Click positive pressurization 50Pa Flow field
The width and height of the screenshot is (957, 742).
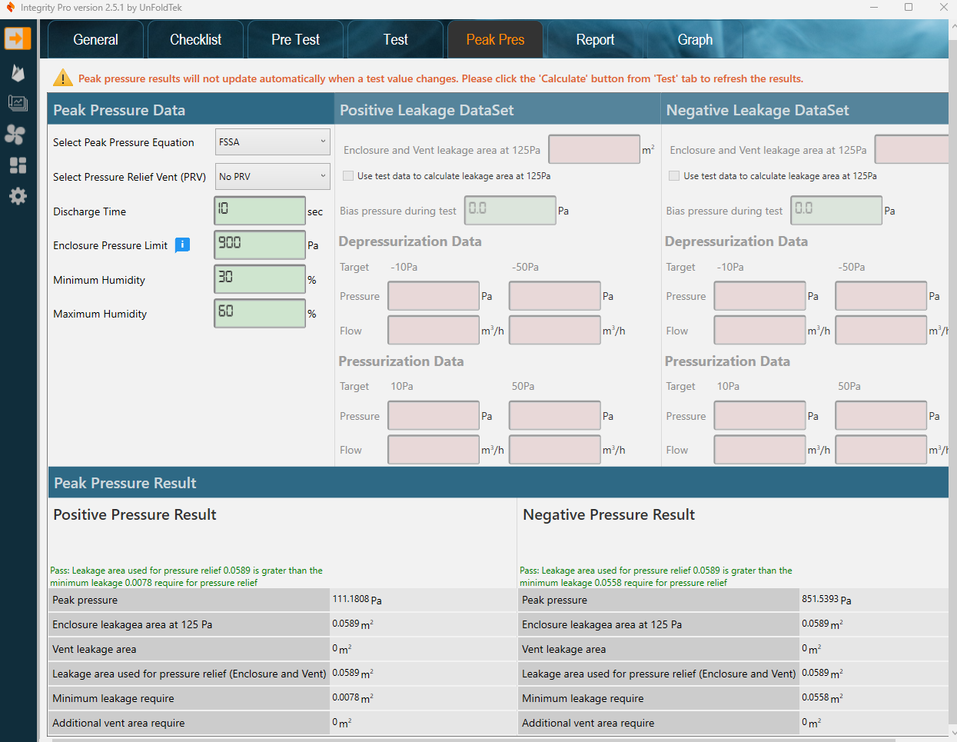[x=555, y=450]
